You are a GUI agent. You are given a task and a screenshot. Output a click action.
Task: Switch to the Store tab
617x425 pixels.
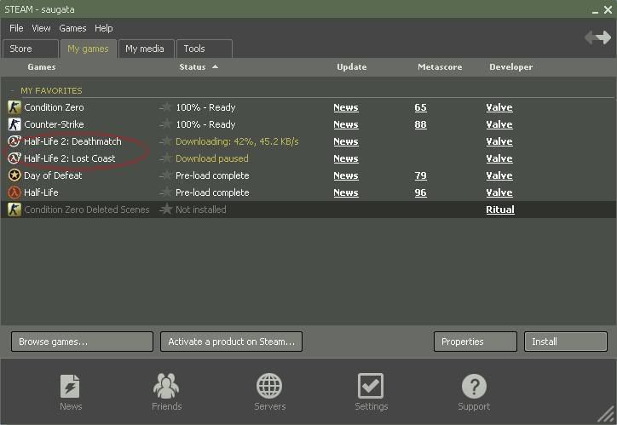(31, 49)
